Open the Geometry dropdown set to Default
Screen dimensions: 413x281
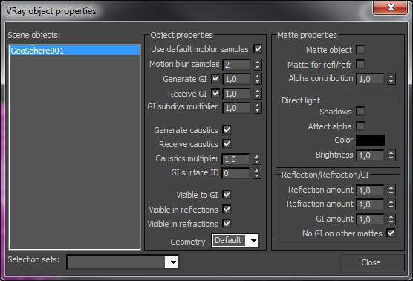coord(235,240)
